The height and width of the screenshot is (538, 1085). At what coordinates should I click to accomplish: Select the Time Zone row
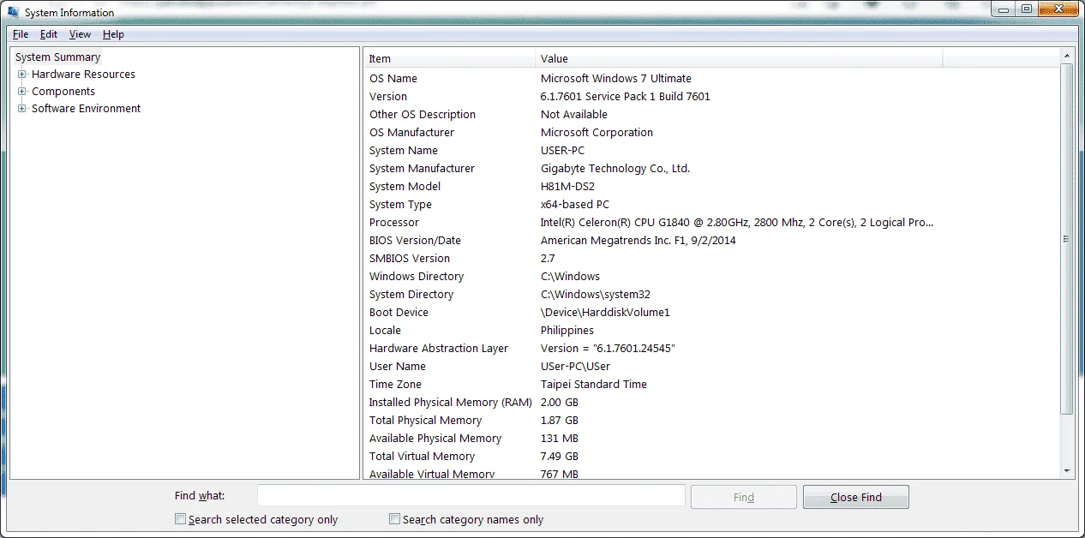click(x=711, y=385)
